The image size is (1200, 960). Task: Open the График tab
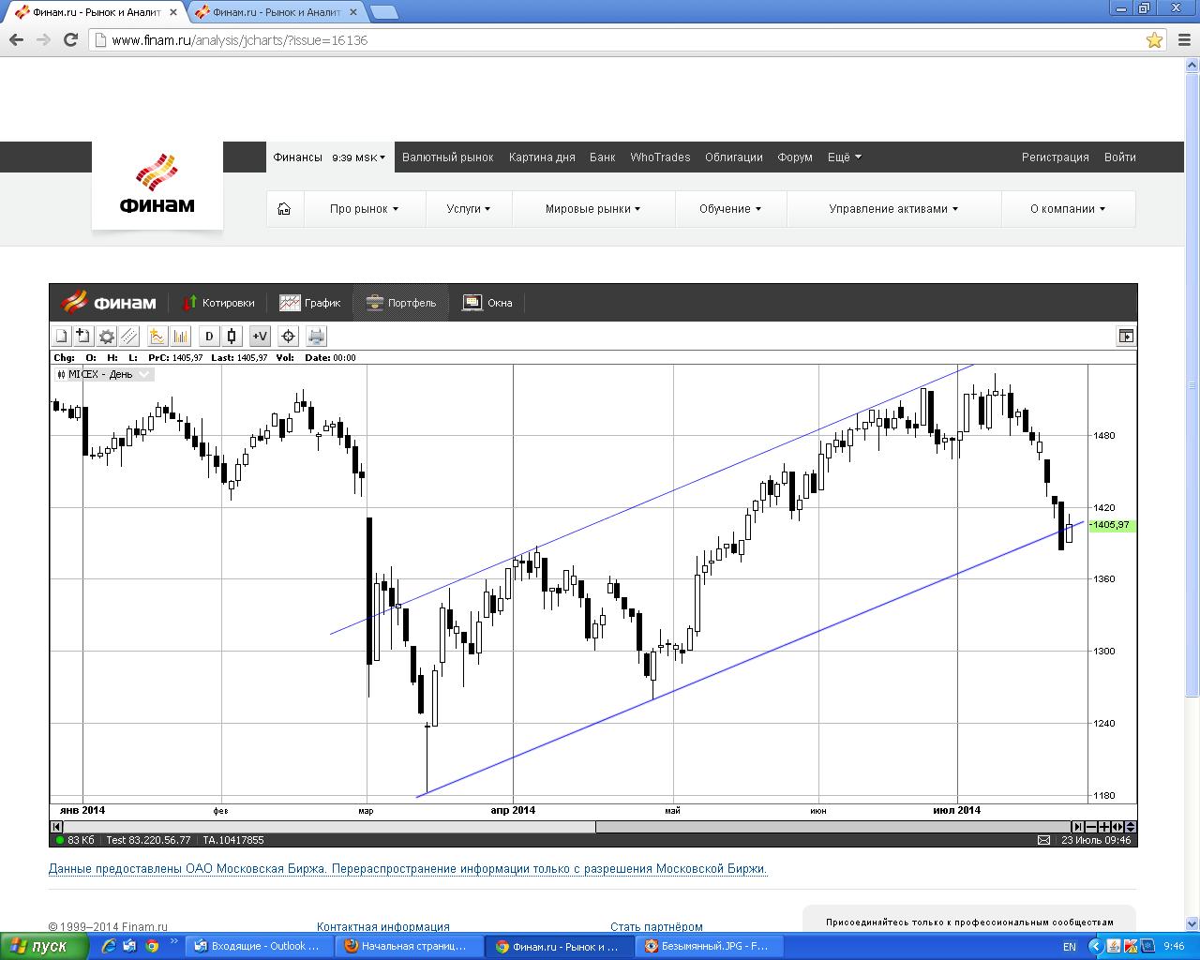pyautogui.click(x=310, y=303)
